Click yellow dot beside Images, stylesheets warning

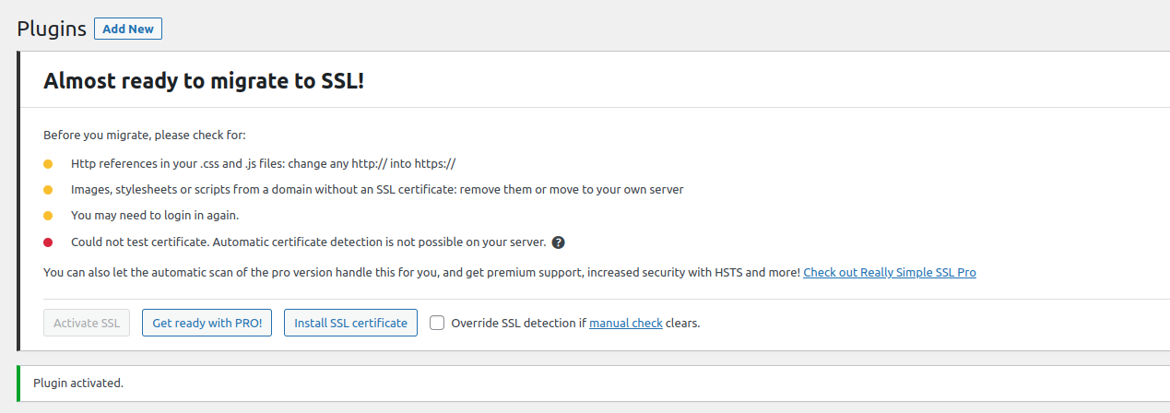click(x=49, y=190)
